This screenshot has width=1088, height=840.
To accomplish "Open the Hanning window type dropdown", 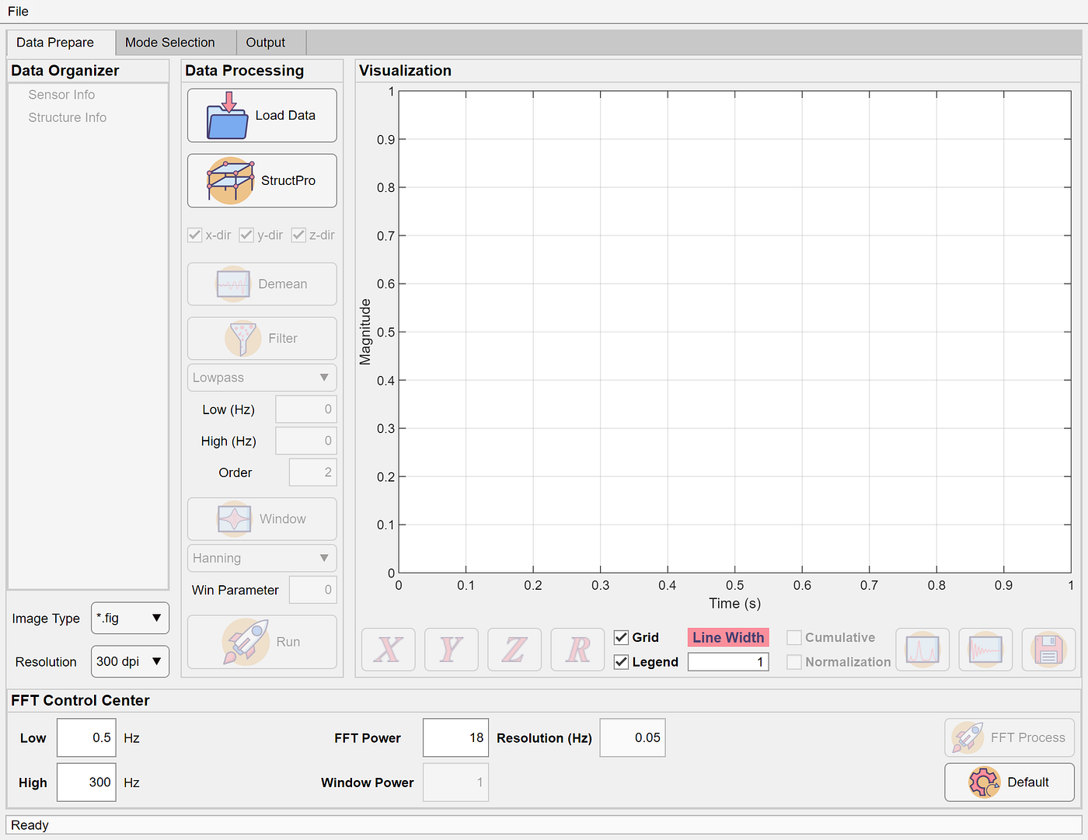I will pyautogui.click(x=262, y=558).
